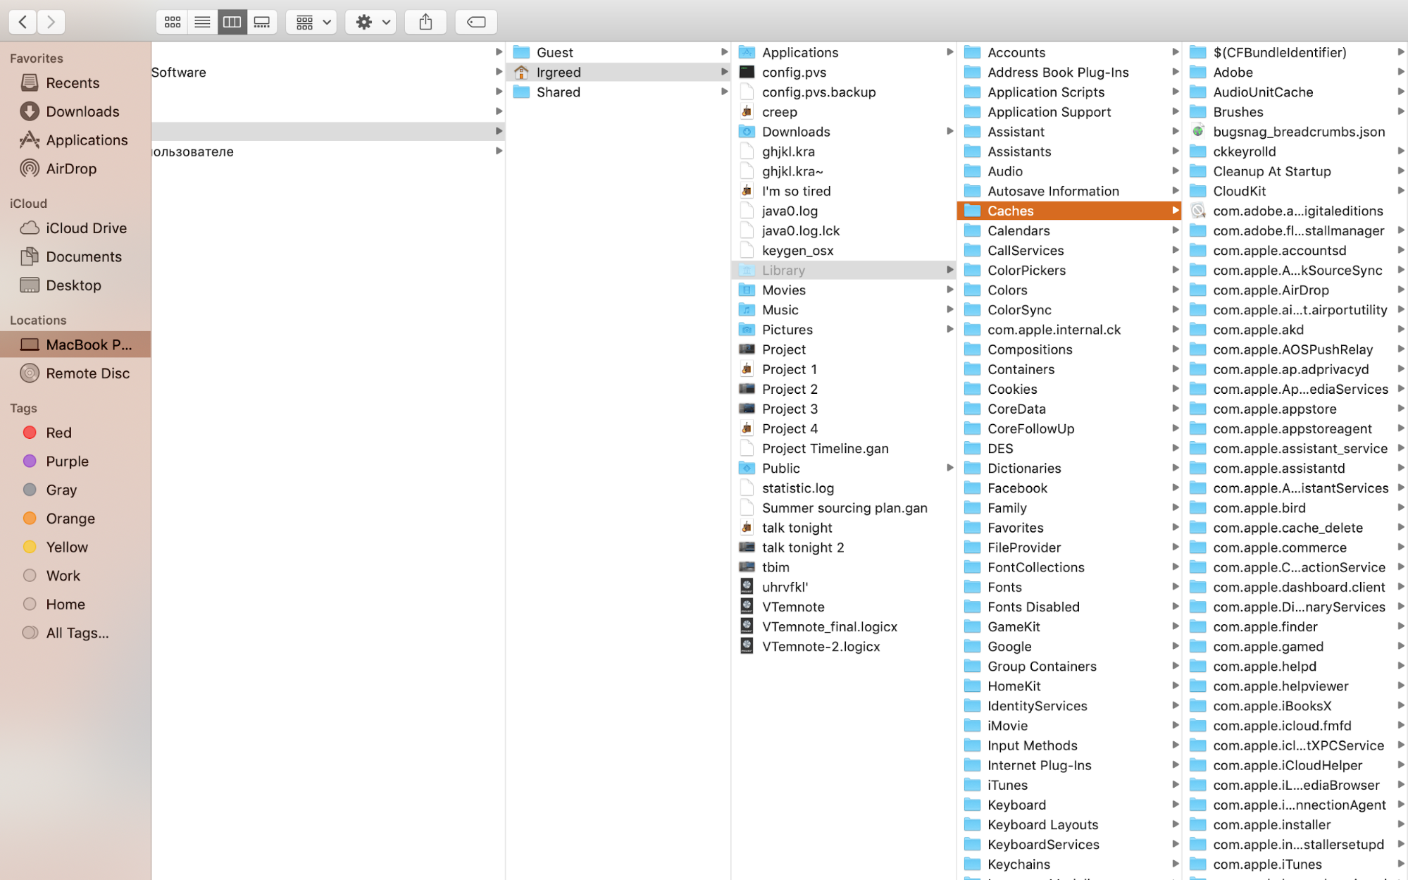Expand the Public folder arrow

pyautogui.click(x=949, y=468)
